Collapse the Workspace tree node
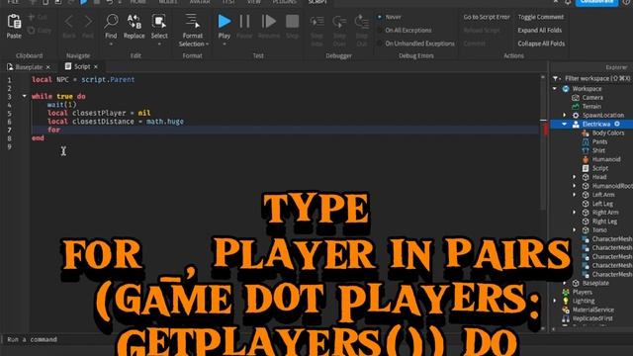The height and width of the screenshot is (356, 633). coord(555,89)
